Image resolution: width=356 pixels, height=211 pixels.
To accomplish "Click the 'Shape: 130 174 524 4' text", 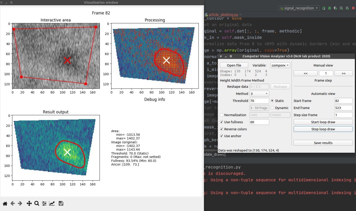I will click(x=244, y=71).
